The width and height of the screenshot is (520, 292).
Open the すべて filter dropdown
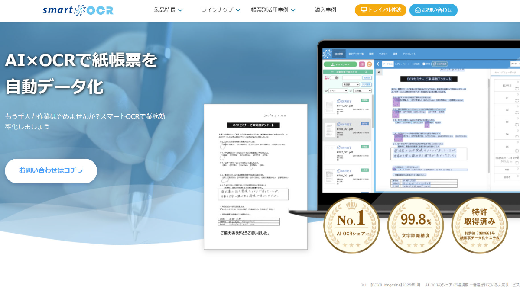[338, 91]
